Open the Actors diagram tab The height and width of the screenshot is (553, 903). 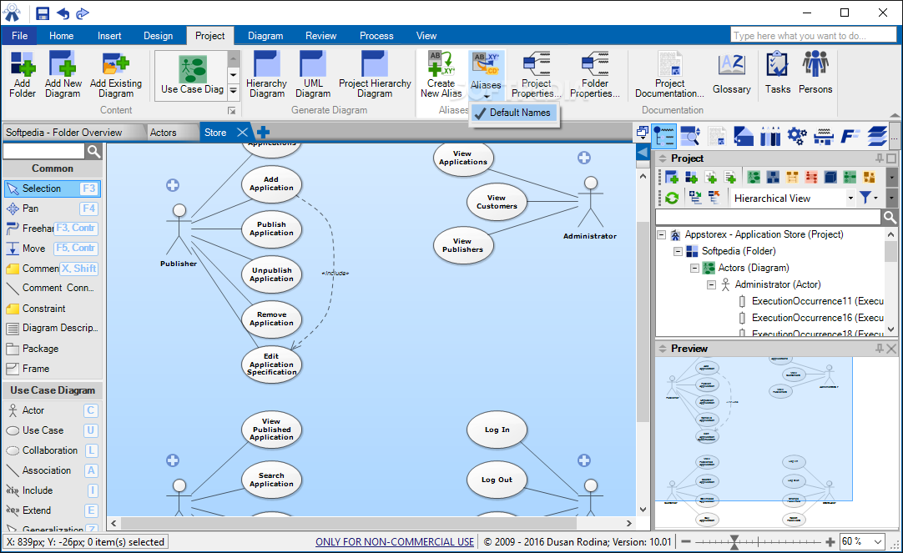click(164, 133)
